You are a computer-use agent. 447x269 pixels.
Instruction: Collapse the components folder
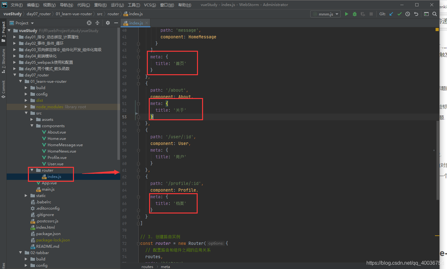[x=32, y=126]
